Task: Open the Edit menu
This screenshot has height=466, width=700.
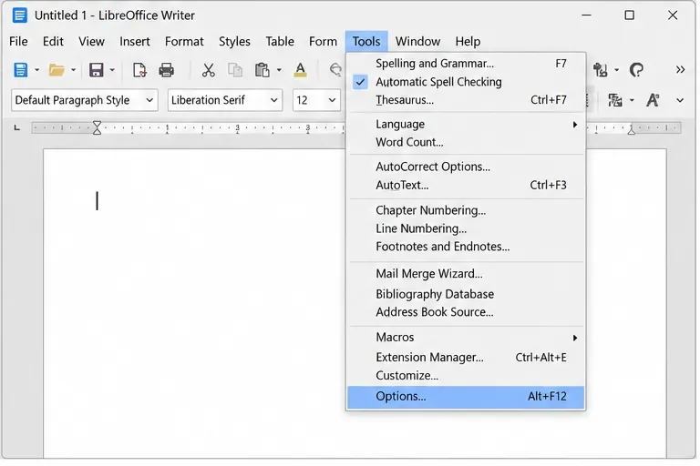Action: point(53,42)
